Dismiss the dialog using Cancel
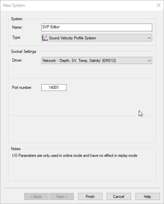 pos(119,197)
